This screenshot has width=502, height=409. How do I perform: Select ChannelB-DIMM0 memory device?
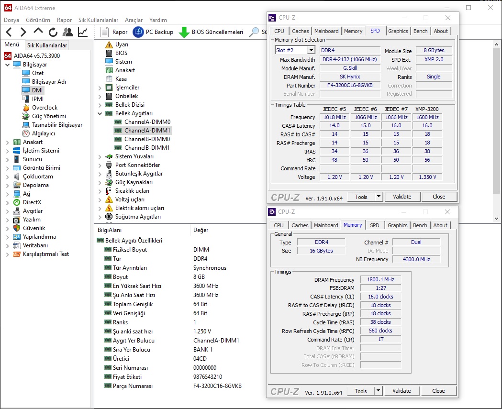(142, 139)
